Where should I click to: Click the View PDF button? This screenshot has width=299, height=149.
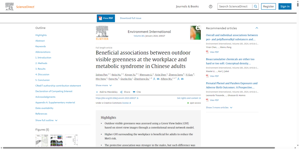[x=106, y=18]
